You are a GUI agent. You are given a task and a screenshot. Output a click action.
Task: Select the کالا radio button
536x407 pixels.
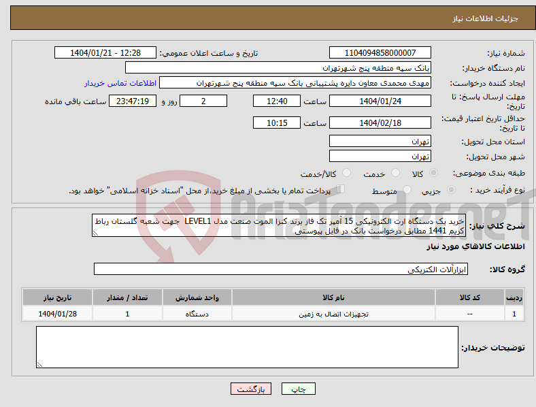click(x=433, y=173)
